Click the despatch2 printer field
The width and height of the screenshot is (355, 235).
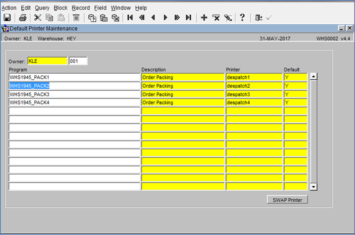click(x=254, y=86)
